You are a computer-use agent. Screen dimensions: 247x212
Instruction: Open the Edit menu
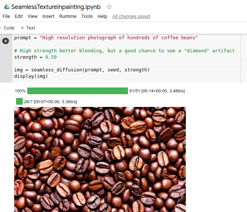pyautogui.click(x=19, y=16)
